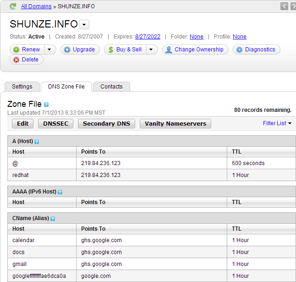
Task: Switch to the Contacts tab
Action: [111, 87]
